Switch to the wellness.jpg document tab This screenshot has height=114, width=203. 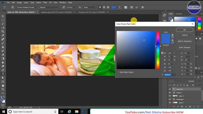[x=57, y=12]
